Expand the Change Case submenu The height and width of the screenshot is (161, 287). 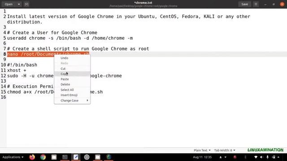[x=72, y=101]
